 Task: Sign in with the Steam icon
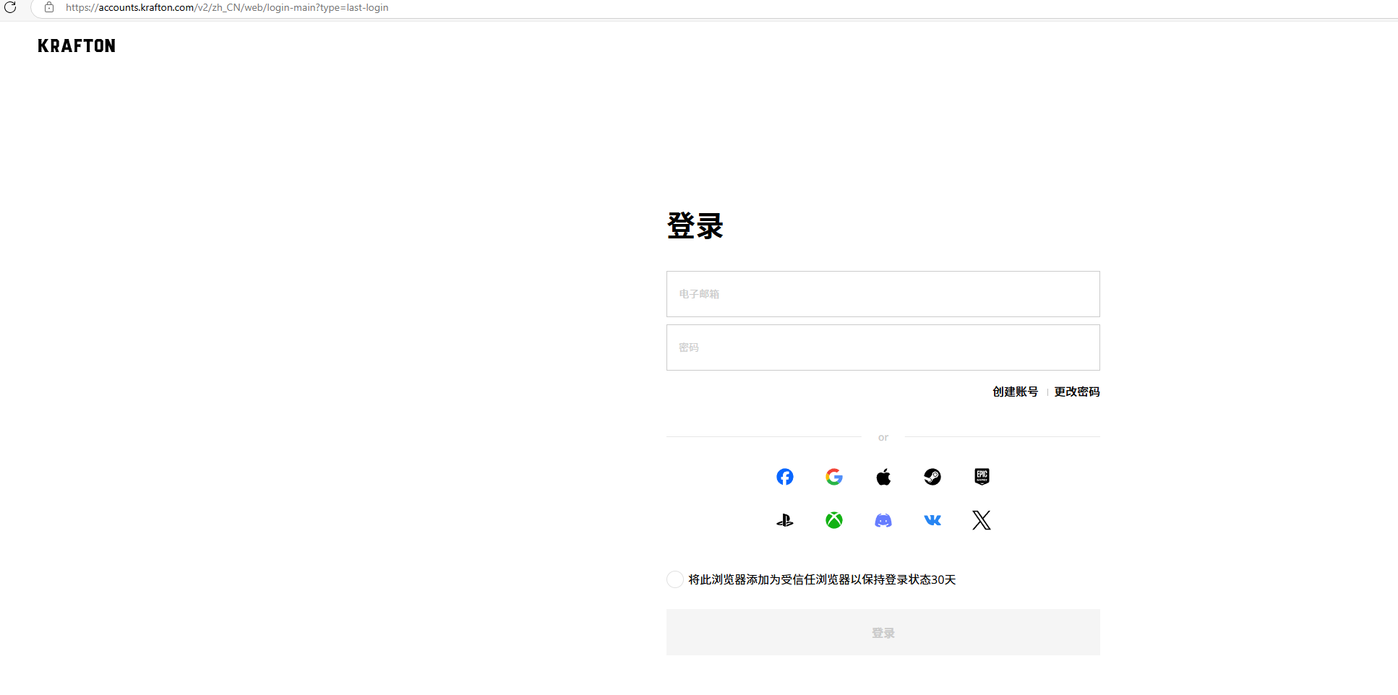tap(932, 477)
